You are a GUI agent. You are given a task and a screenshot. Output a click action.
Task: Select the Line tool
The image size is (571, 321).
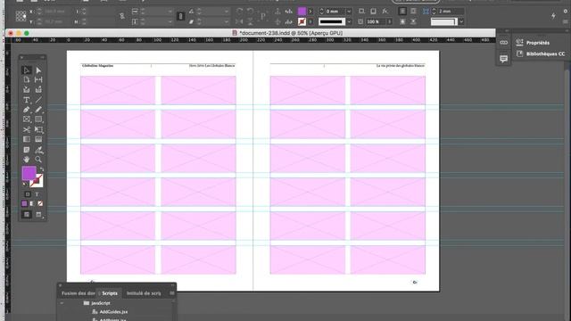click(38, 100)
